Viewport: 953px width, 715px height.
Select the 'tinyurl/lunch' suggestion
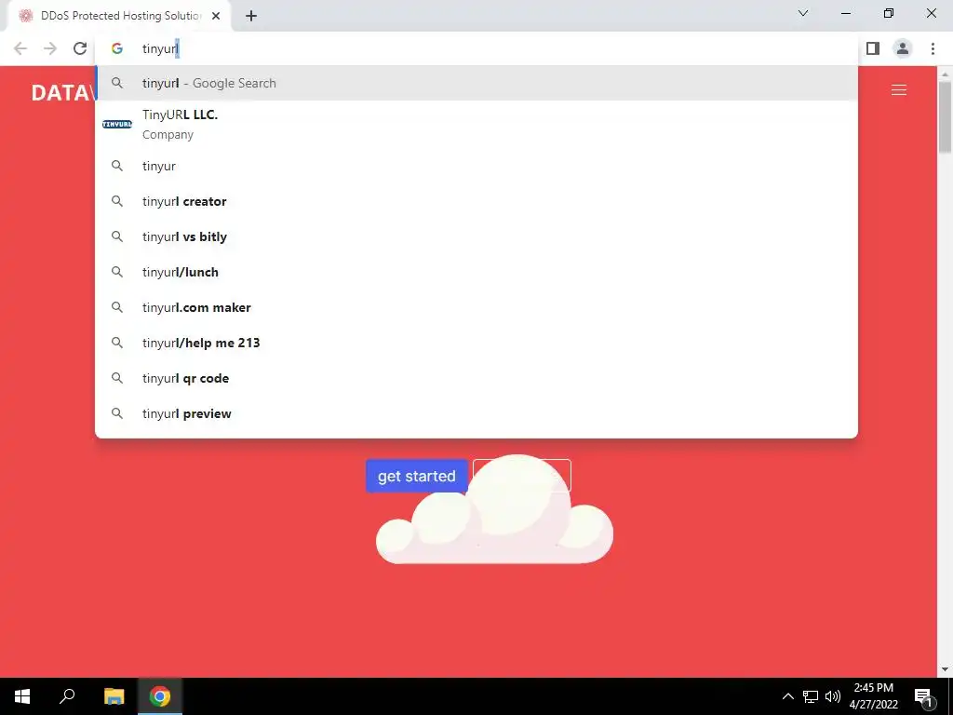coord(476,272)
